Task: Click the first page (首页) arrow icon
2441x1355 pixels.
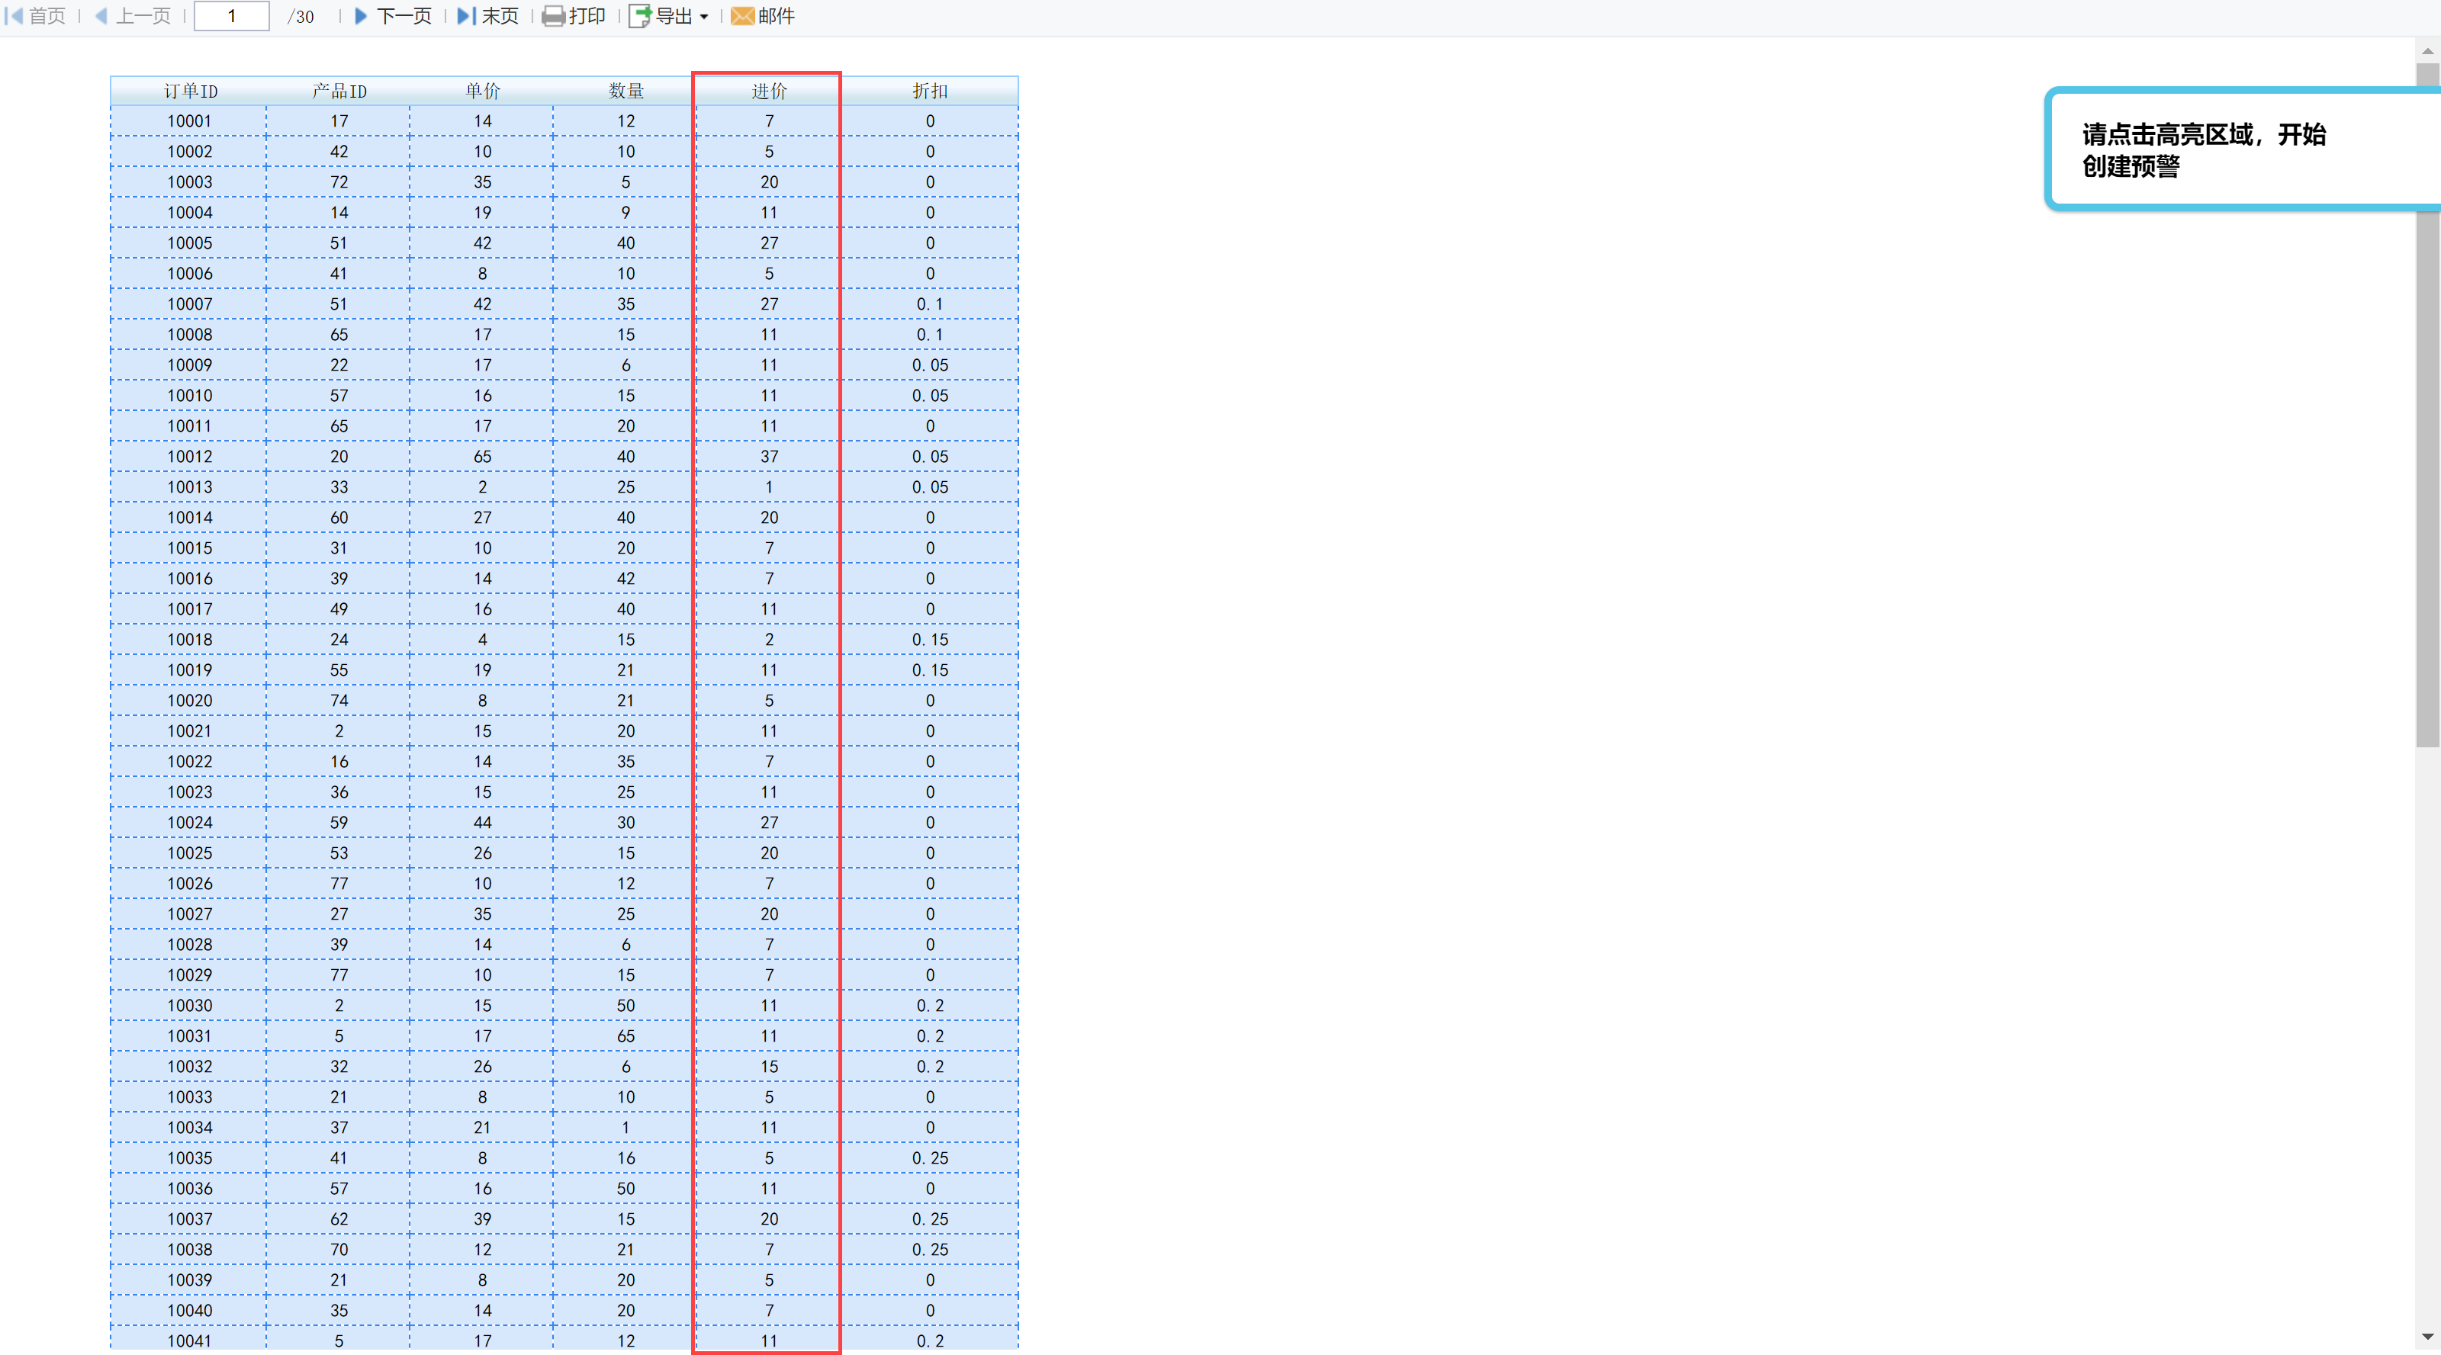Action: (14, 16)
